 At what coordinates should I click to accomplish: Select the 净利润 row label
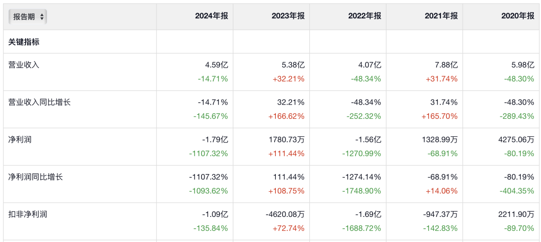coord(20,140)
